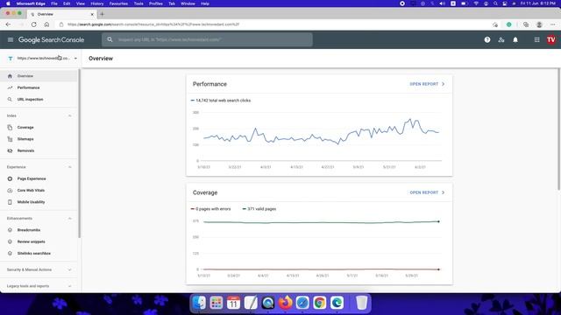
Task: Open the TV account avatar
Action: click(x=551, y=39)
